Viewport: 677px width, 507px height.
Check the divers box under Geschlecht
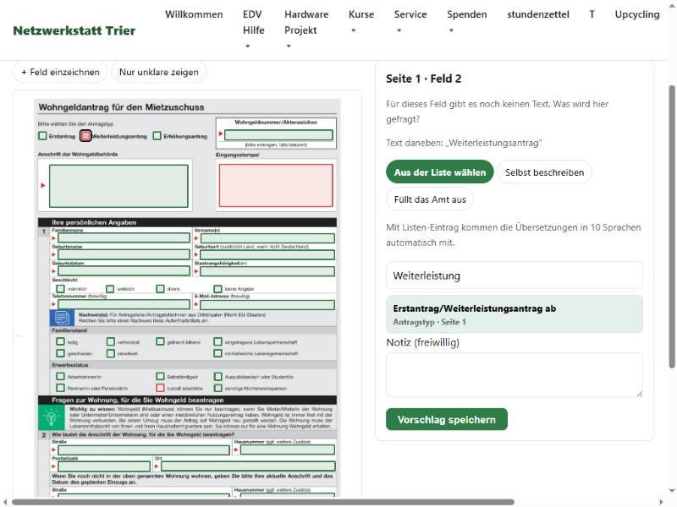[x=160, y=288]
